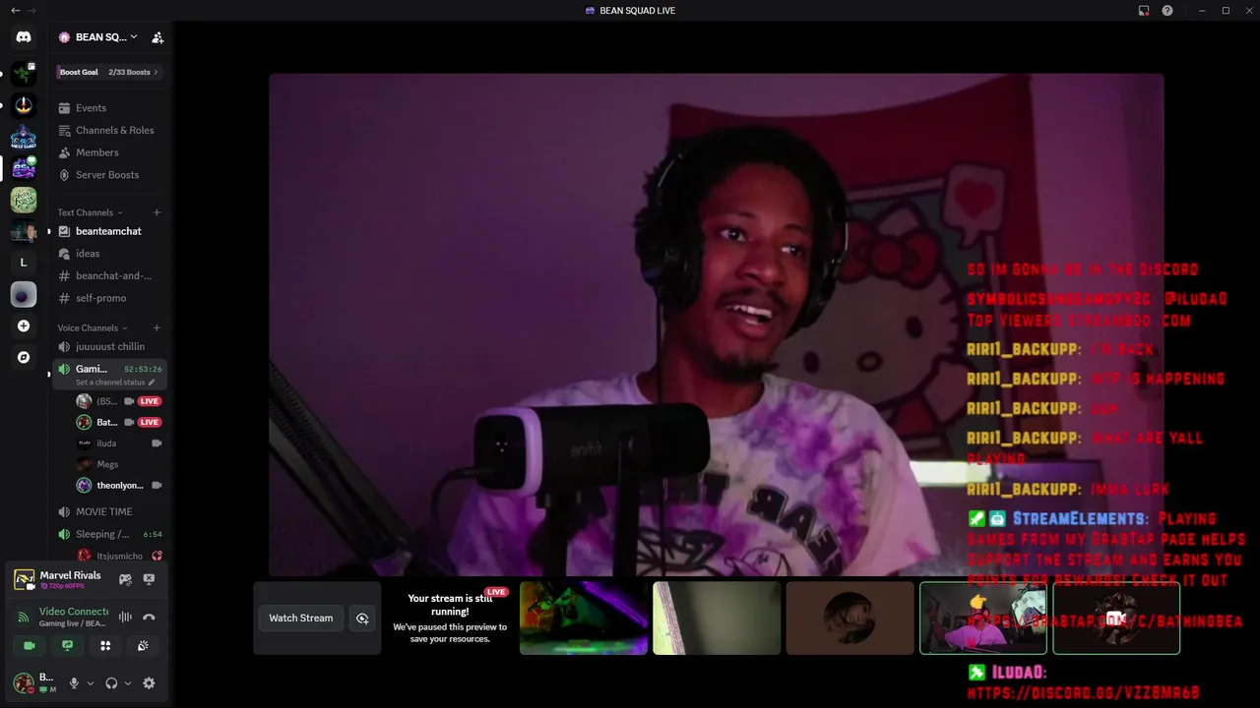The width and height of the screenshot is (1260, 708).
Task: Select the Sleeping voice channel
Action: 109,534
